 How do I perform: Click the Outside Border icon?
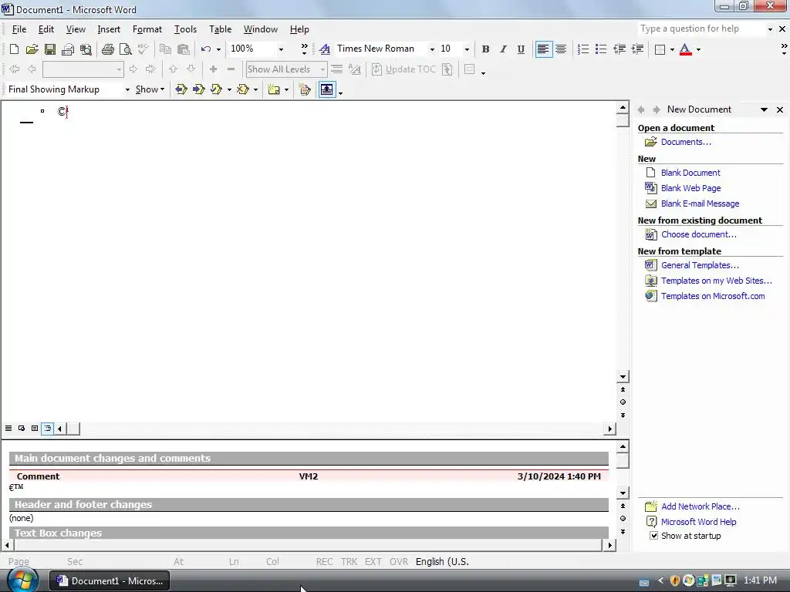pos(660,49)
